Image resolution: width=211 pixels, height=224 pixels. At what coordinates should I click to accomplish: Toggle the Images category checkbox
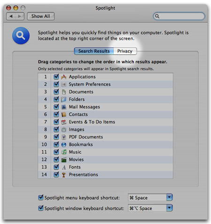tap(56, 129)
